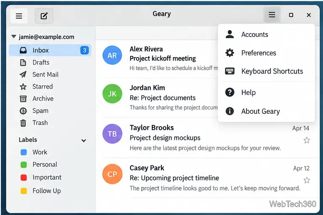Click the blue Work label swatch
323x215 pixels.
point(24,152)
